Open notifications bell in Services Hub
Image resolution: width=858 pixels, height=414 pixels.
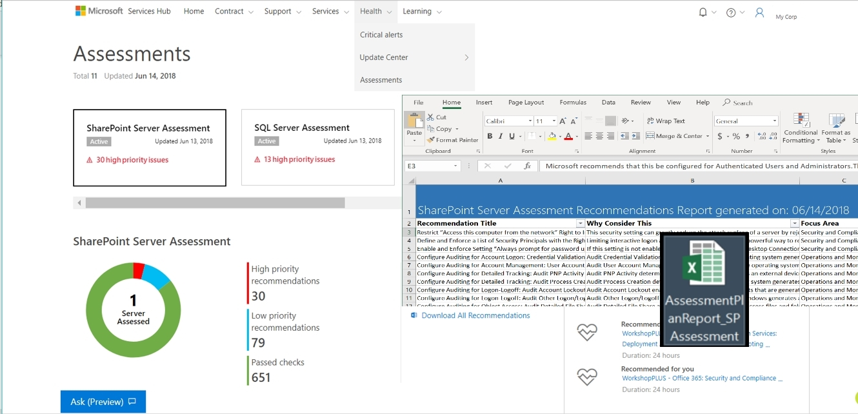[x=703, y=12]
